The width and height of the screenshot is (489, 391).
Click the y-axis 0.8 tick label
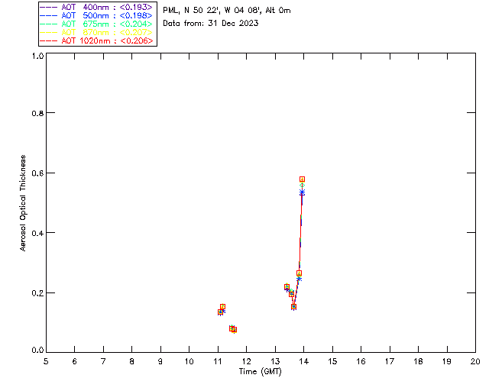point(37,113)
